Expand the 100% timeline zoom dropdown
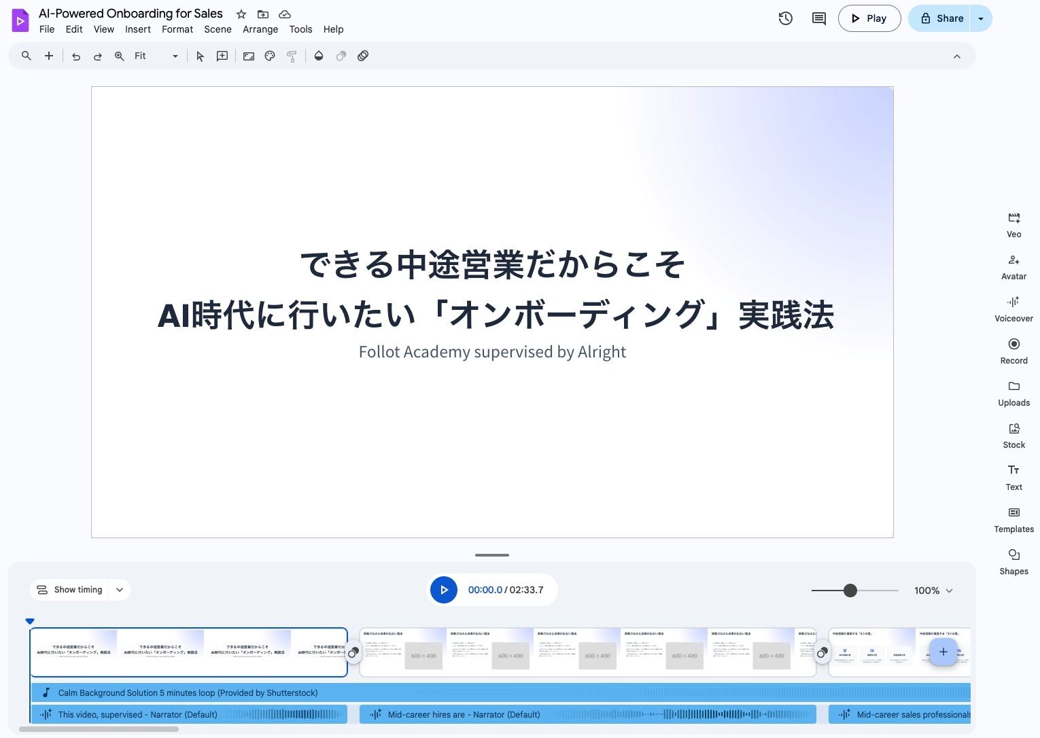The height and width of the screenshot is (738, 1040). point(933,590)
